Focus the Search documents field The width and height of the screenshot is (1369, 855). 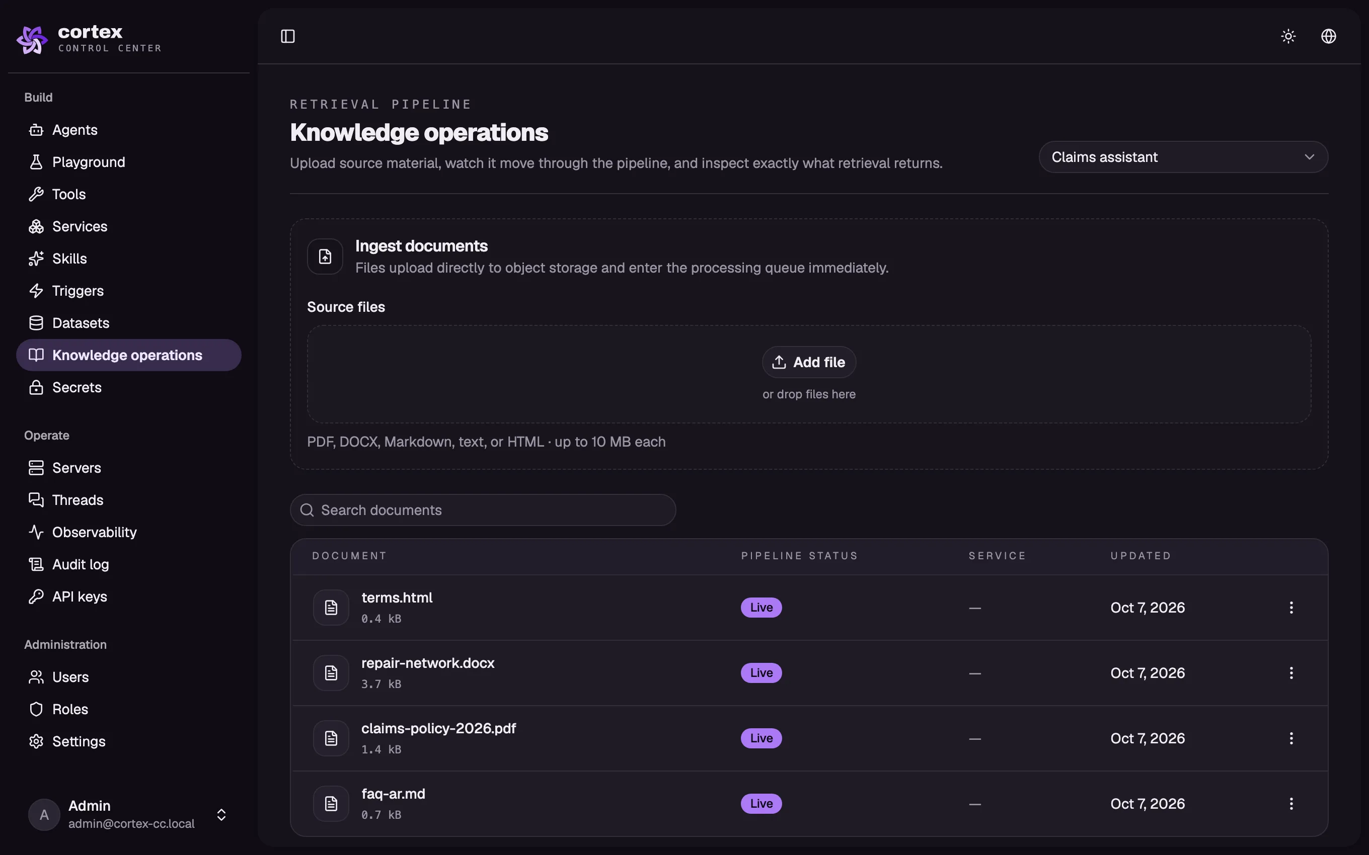pyautogui.click(x=483, y=510)
